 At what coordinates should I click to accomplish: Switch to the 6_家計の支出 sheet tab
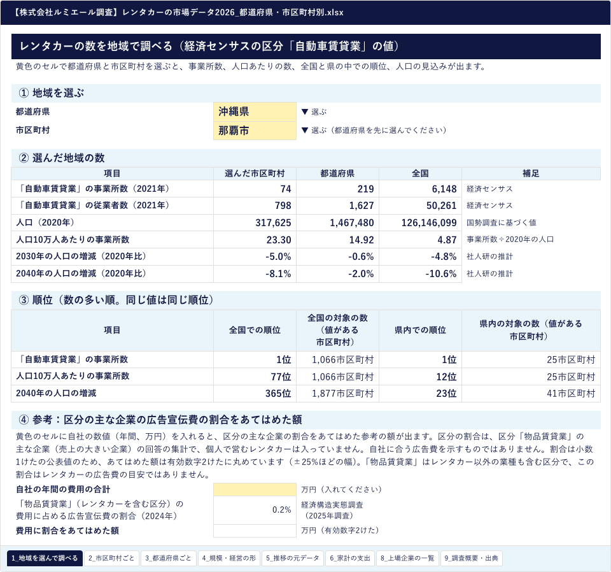coord(350,558)
